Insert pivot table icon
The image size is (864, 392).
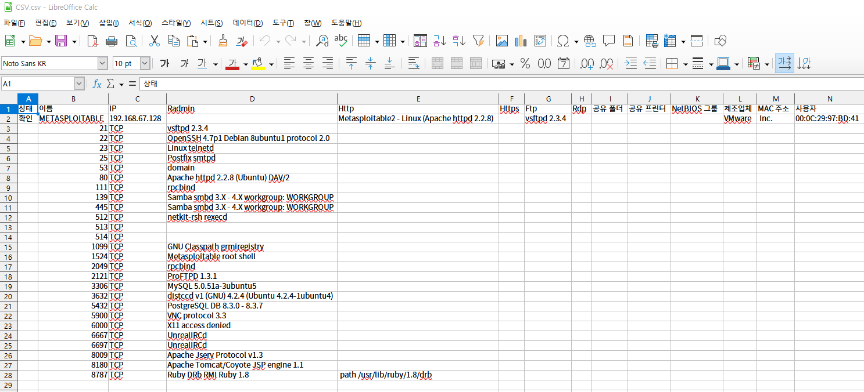point(540,41)
